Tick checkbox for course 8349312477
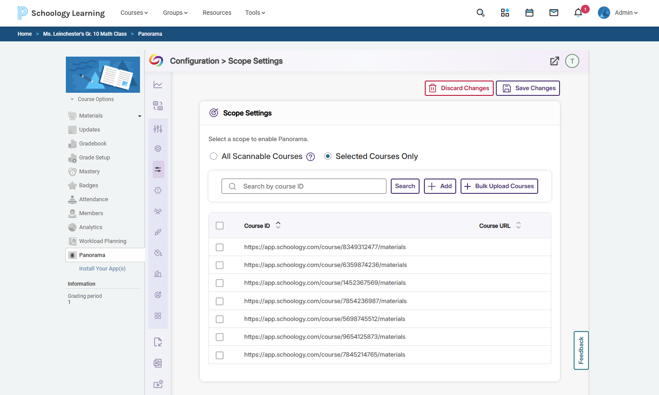659x395 pixels. [220, 247]
